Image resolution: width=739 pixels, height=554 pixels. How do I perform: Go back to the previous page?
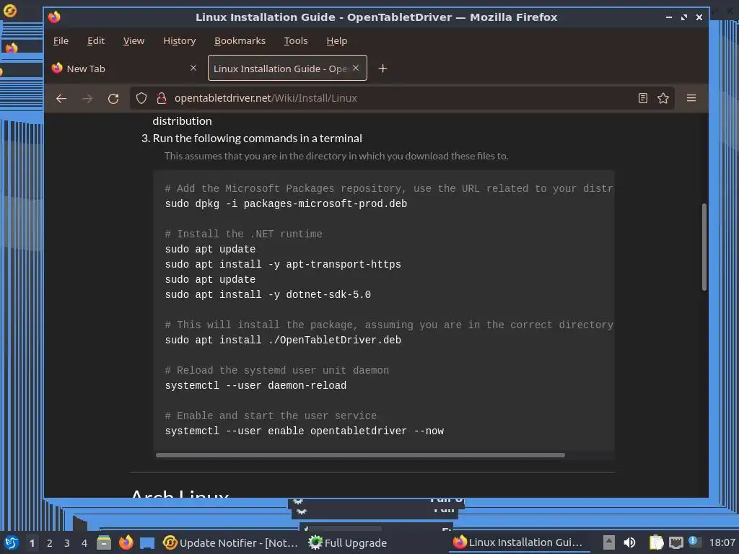(x=61, y=98)
